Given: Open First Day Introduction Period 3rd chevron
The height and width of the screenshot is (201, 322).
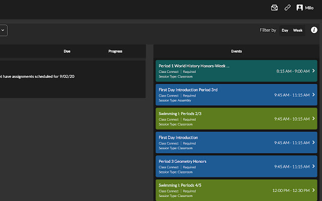Looking at the screenshot, I should 313,94.
